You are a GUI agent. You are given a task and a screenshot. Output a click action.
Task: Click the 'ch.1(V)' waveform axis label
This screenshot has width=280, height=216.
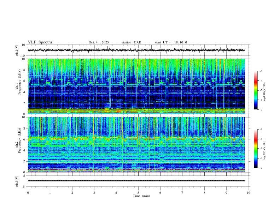pos(17,50)
